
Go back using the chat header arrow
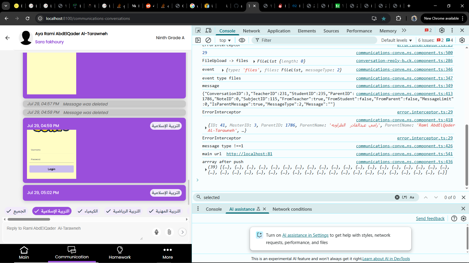click(x=8, y=38)
